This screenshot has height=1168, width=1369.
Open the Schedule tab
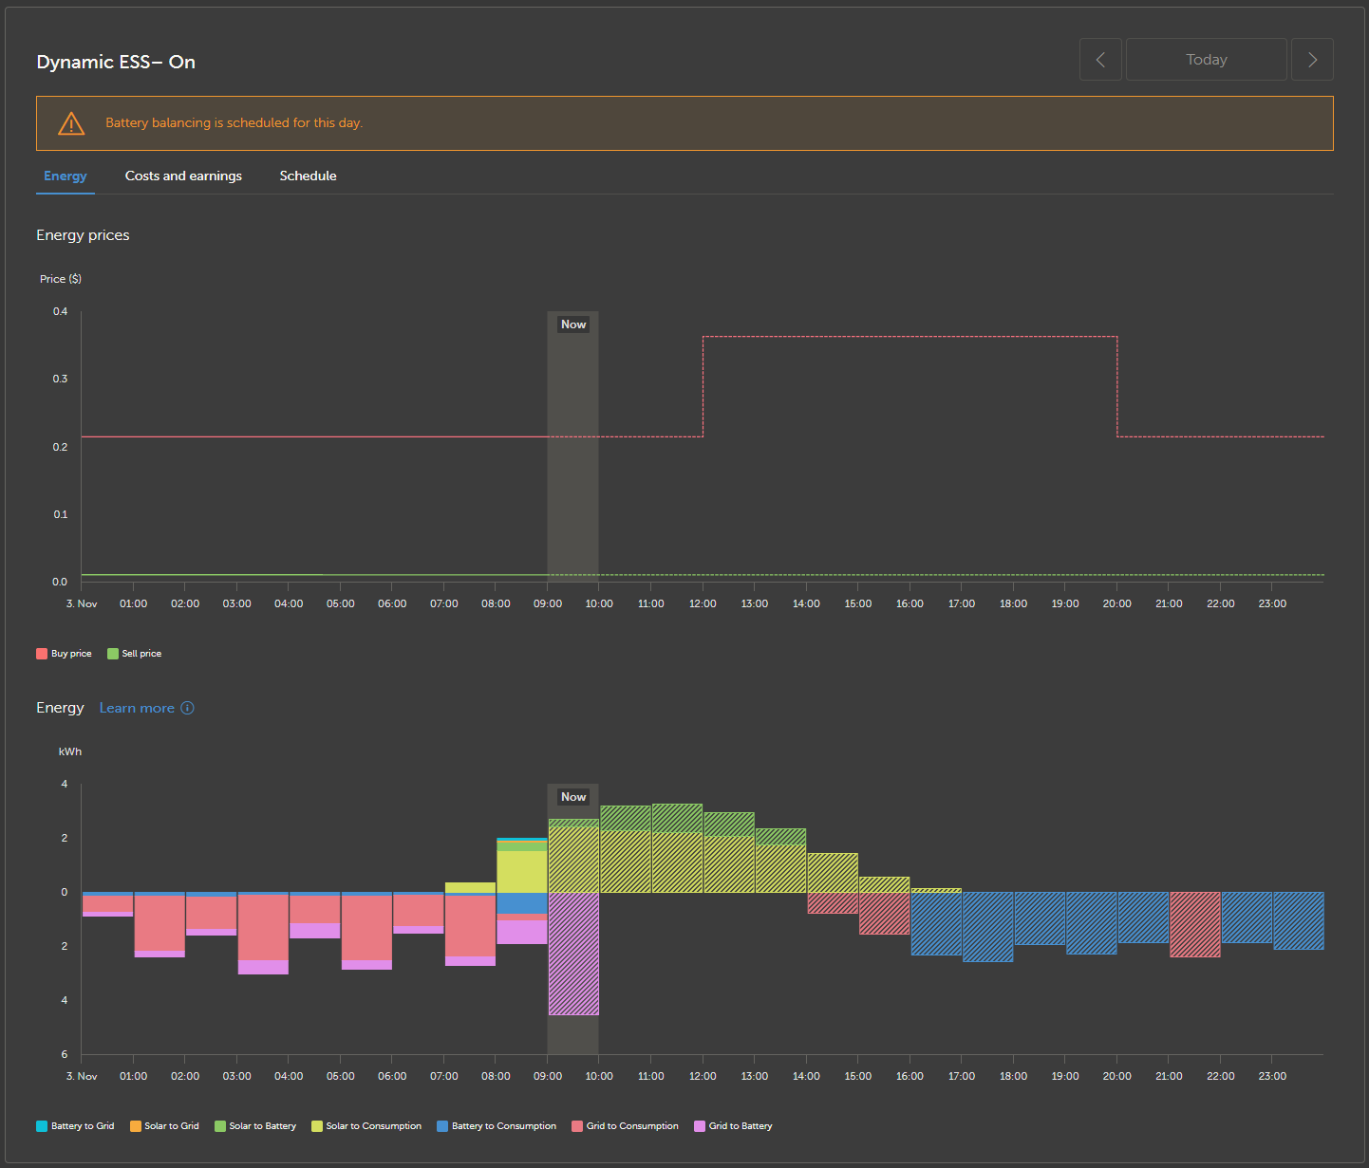(308, 176)
